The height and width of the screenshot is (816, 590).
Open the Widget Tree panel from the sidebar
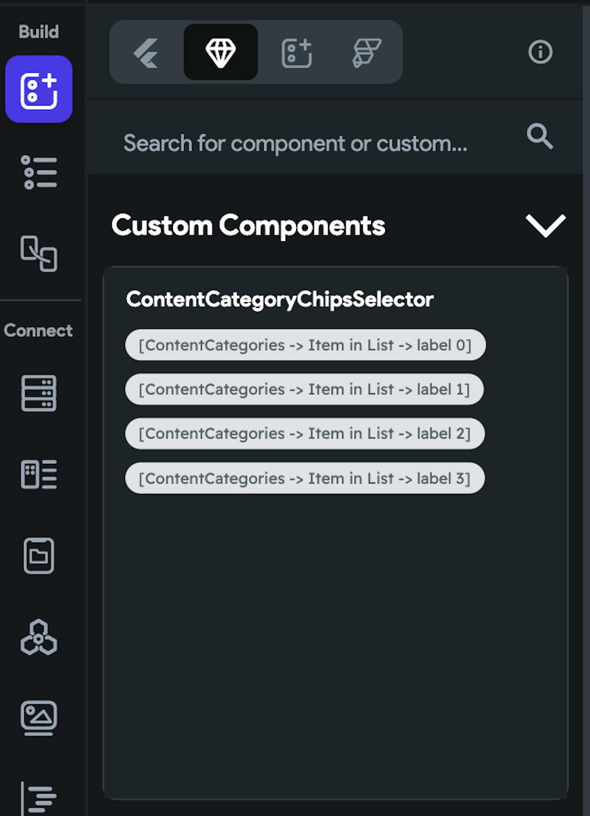point(38,172)
